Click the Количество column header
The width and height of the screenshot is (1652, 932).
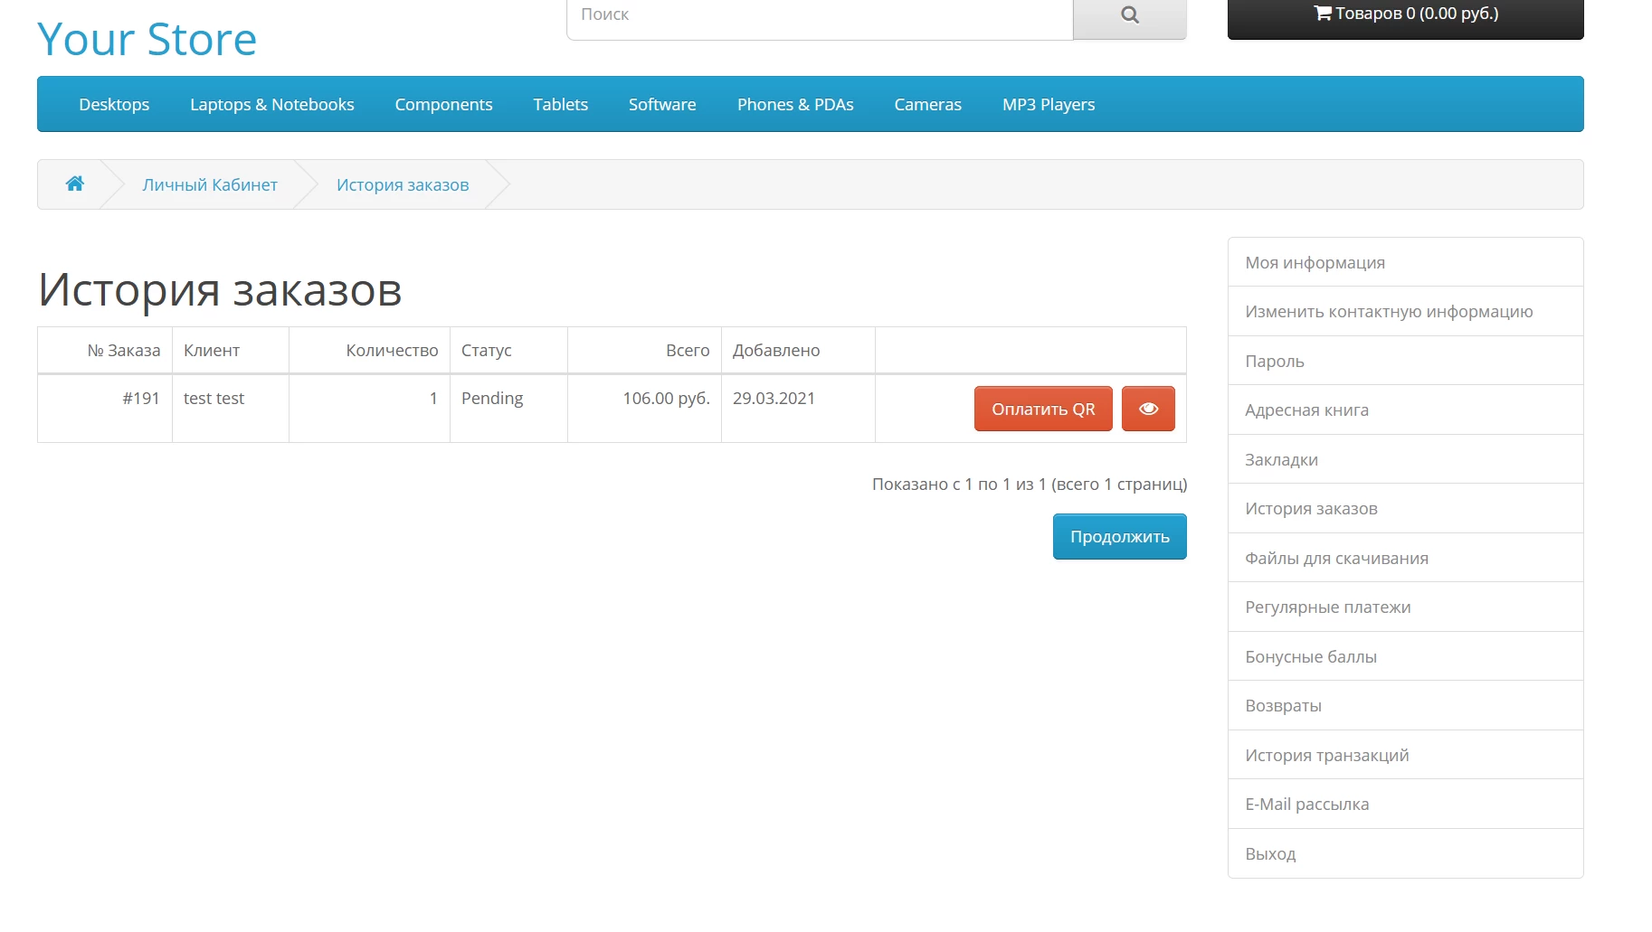[369, 351]
